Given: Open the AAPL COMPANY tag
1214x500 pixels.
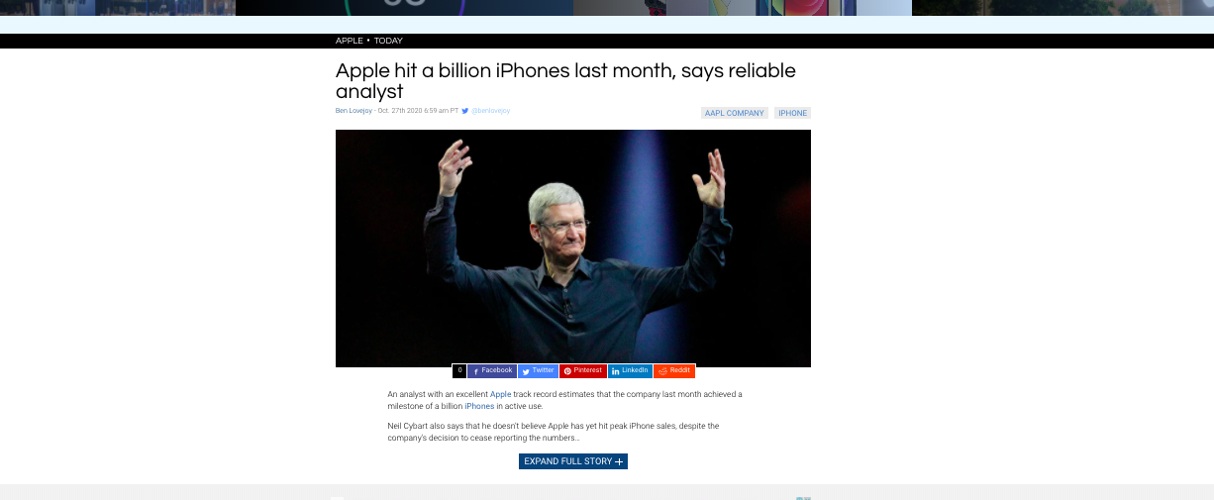Looking at the screenshot, I should click(735, 113).
